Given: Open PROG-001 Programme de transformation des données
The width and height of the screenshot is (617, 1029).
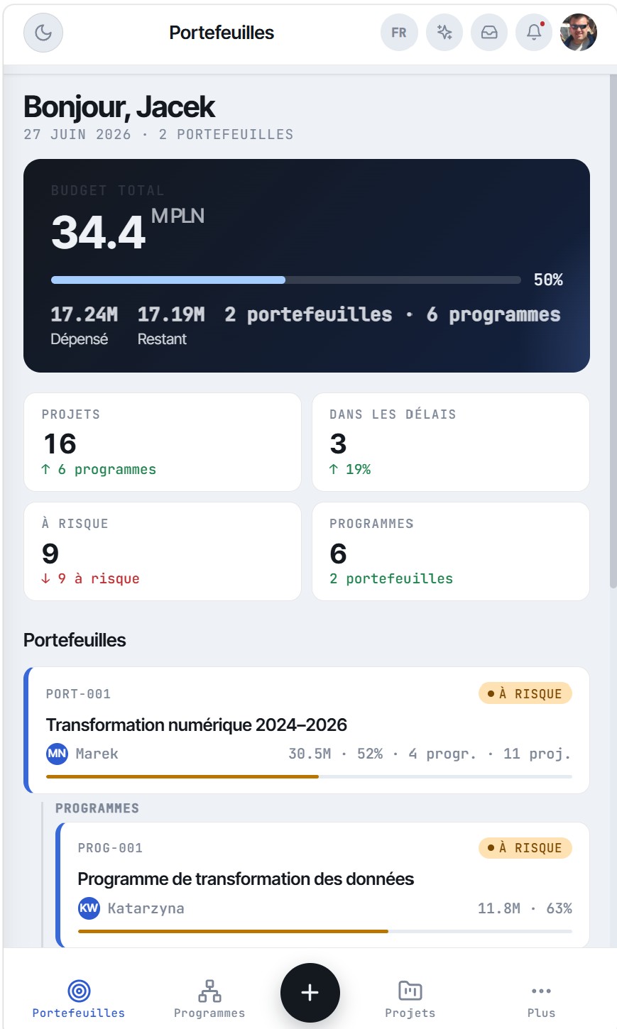Looking at the screenshot, I should [323, 885].
